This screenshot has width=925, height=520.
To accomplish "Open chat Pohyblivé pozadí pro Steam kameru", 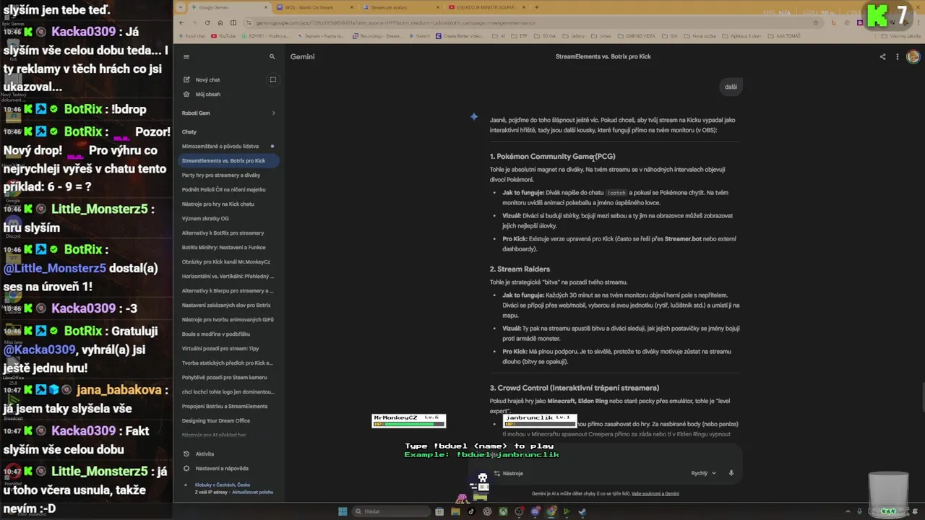I will [x=224, y=377].
